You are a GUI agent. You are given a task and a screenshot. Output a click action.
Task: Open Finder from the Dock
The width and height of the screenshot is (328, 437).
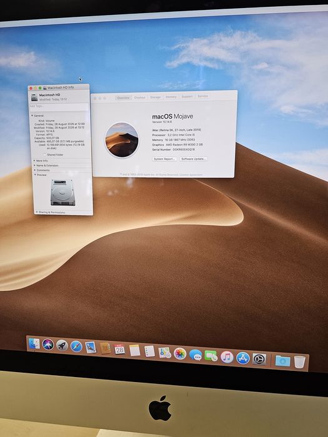34,343
